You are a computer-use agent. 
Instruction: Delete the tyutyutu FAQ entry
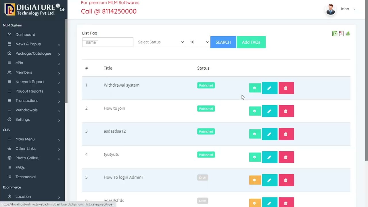[286, 157]
